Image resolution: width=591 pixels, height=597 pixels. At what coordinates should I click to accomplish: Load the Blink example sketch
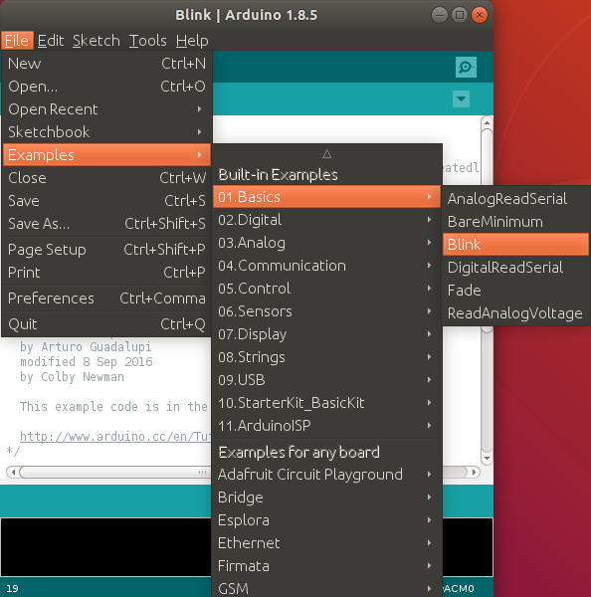(x=516, y=245)
